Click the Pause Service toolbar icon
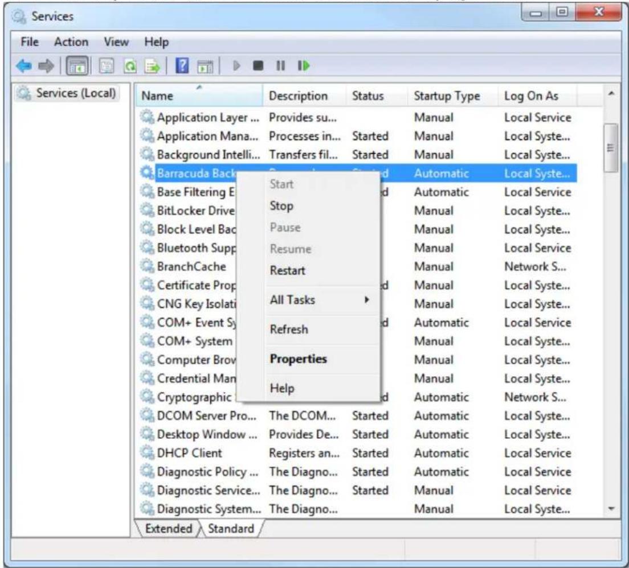The image size is (629, 568). 281,65
